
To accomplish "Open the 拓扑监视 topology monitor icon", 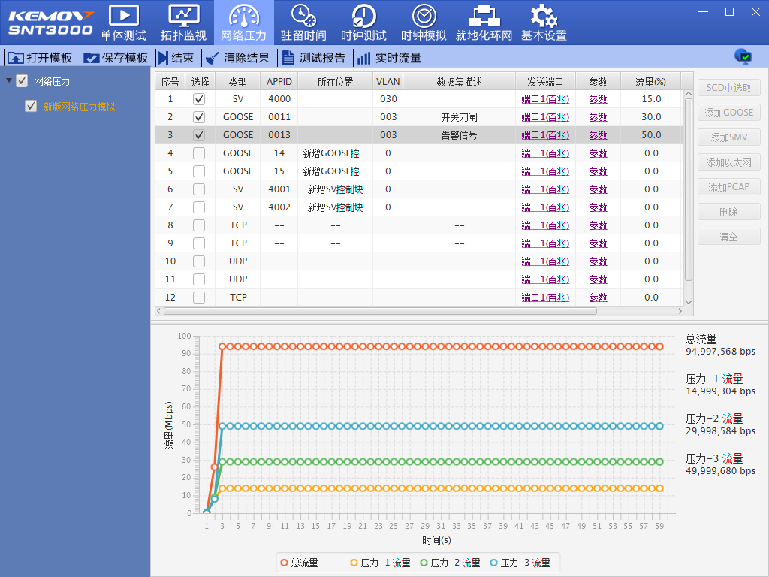I will [x=183, y=15].
